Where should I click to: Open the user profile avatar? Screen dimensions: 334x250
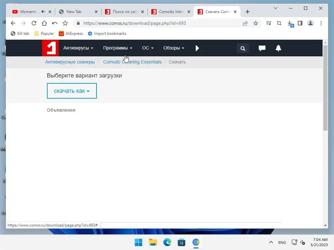pyautogui.click(x=311, y=23)
